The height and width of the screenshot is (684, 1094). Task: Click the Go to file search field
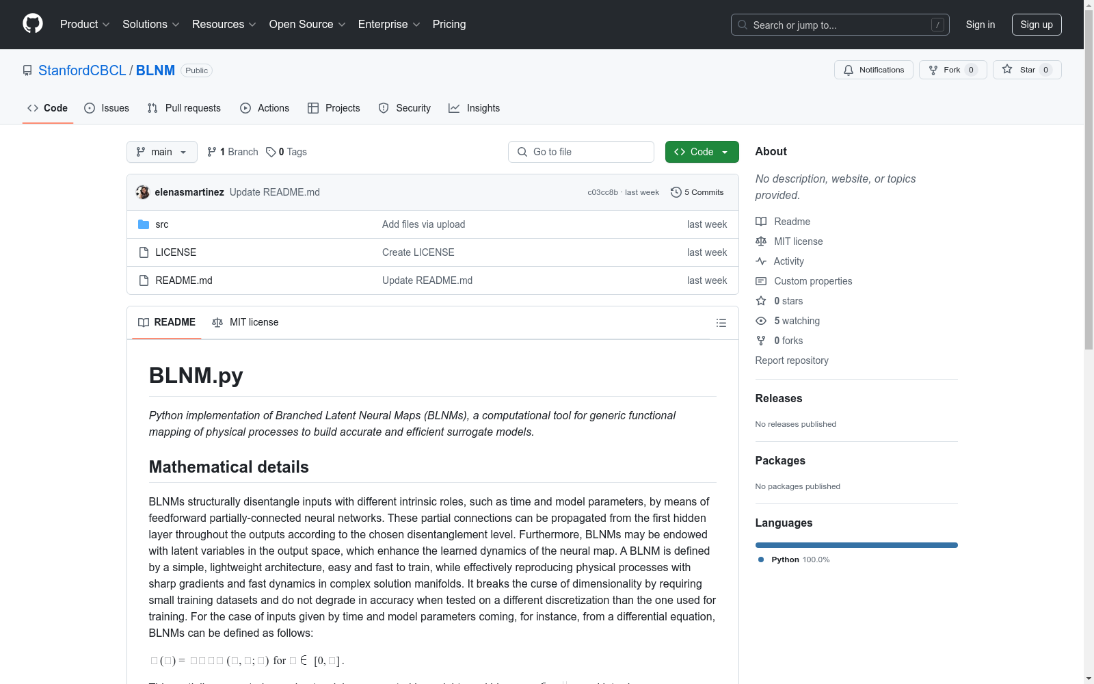point(581,152)
